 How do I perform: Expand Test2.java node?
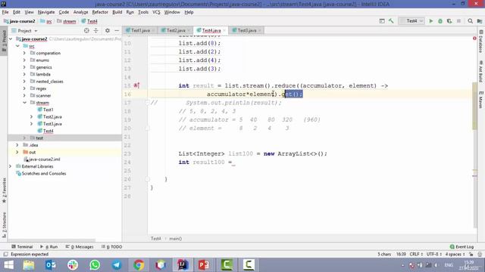32,117
